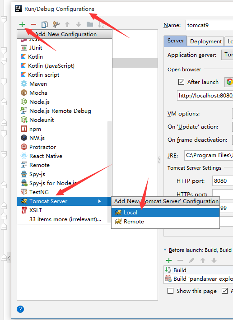The width and height of the screenshot is (233, 320).
Task: Switch to the Deployment tab
Action: [205, 42]
